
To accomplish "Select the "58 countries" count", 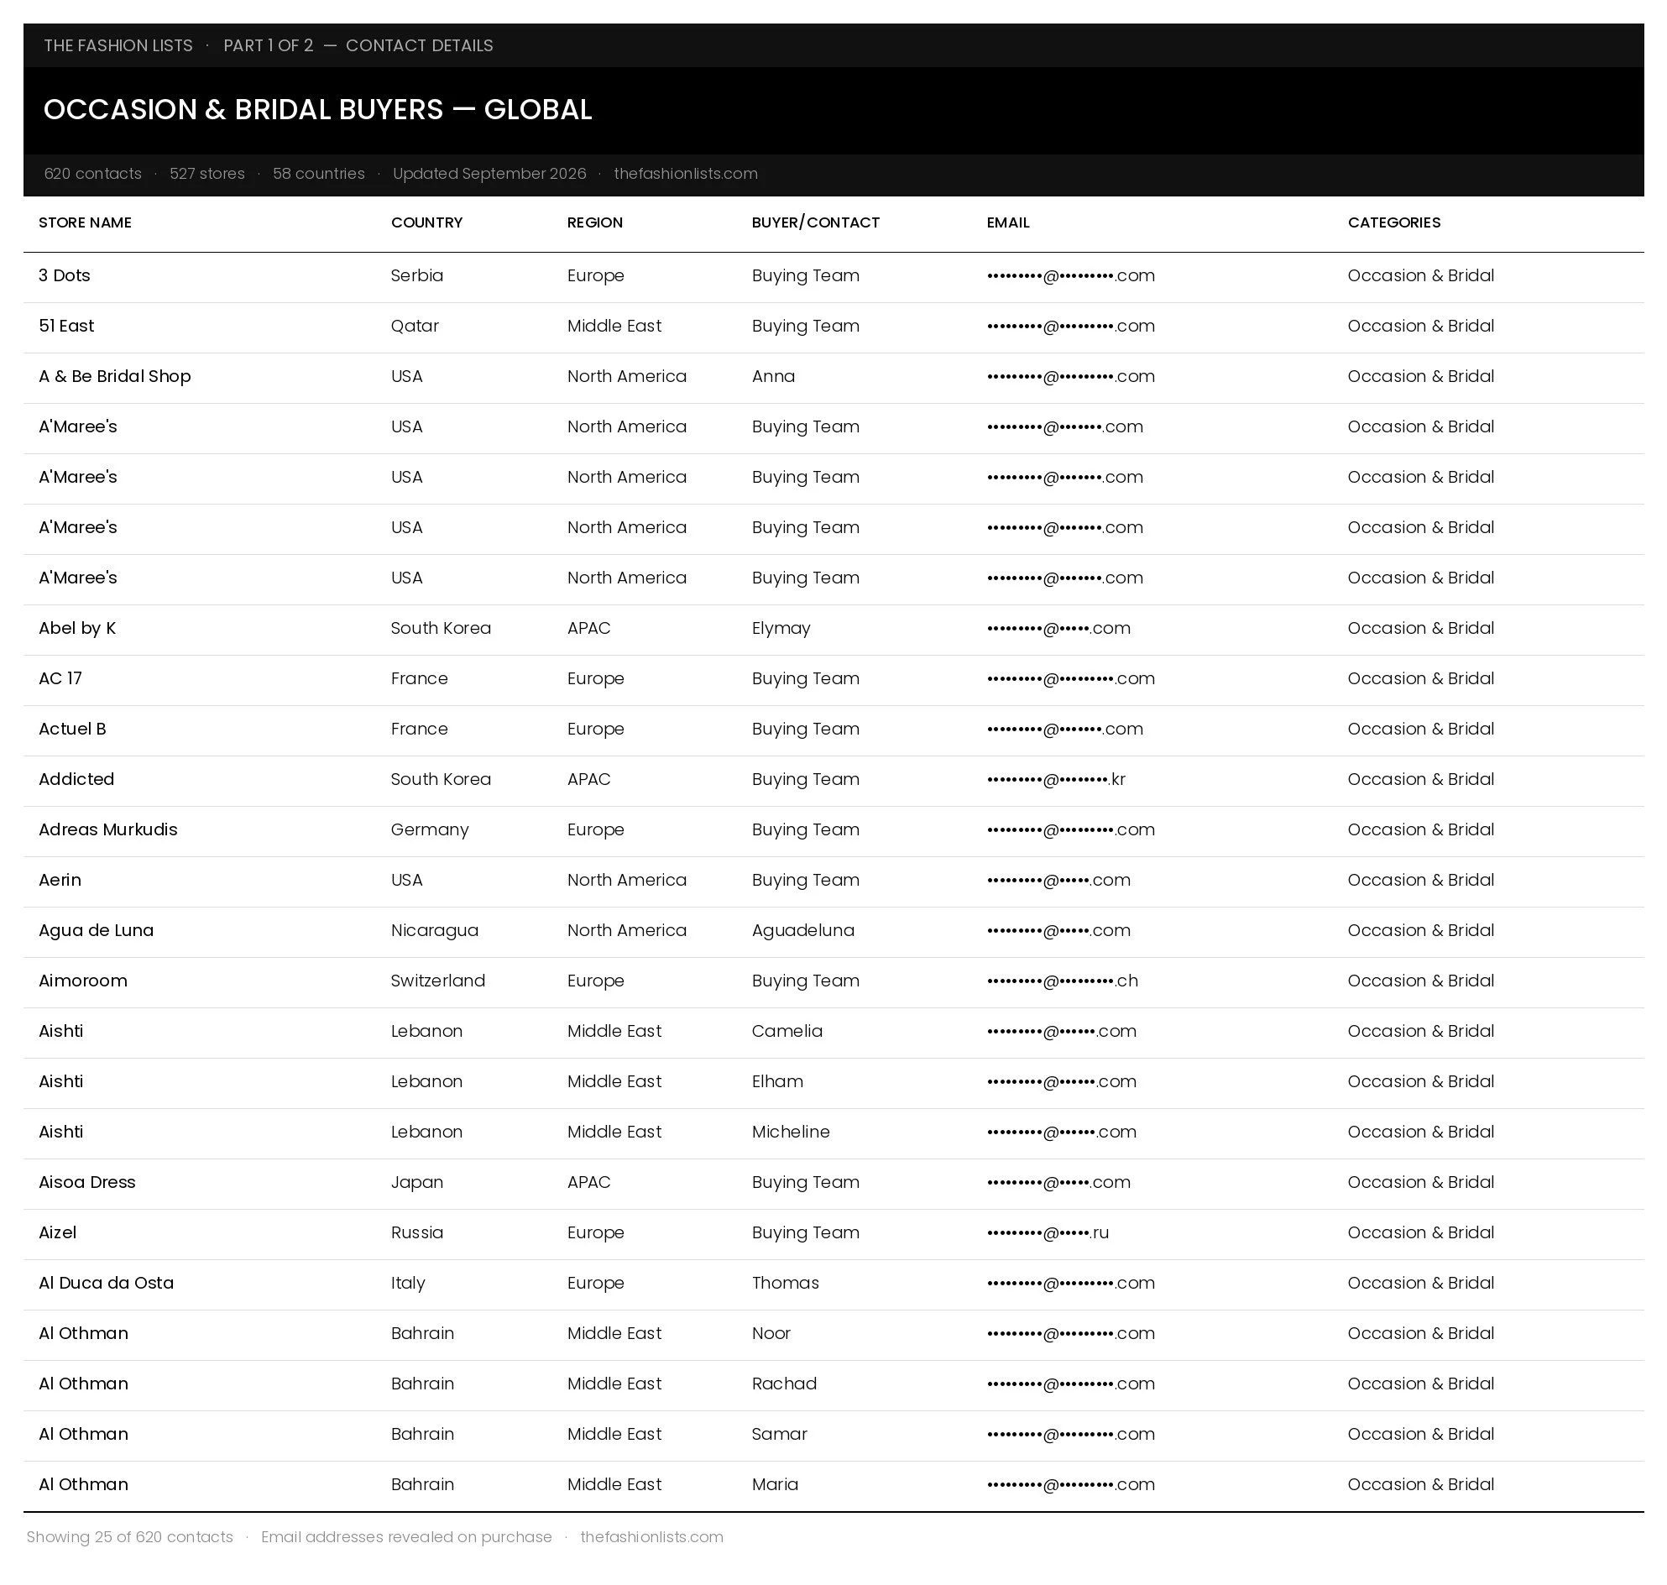I will click(318, 173).
